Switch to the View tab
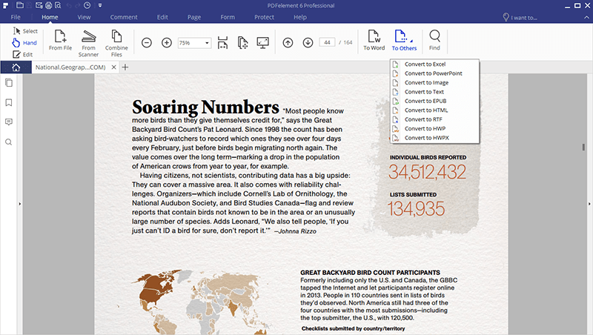Image resolution: width=593 pixels, height=335 pixels. pyautogui.click(x=84, y=17)
